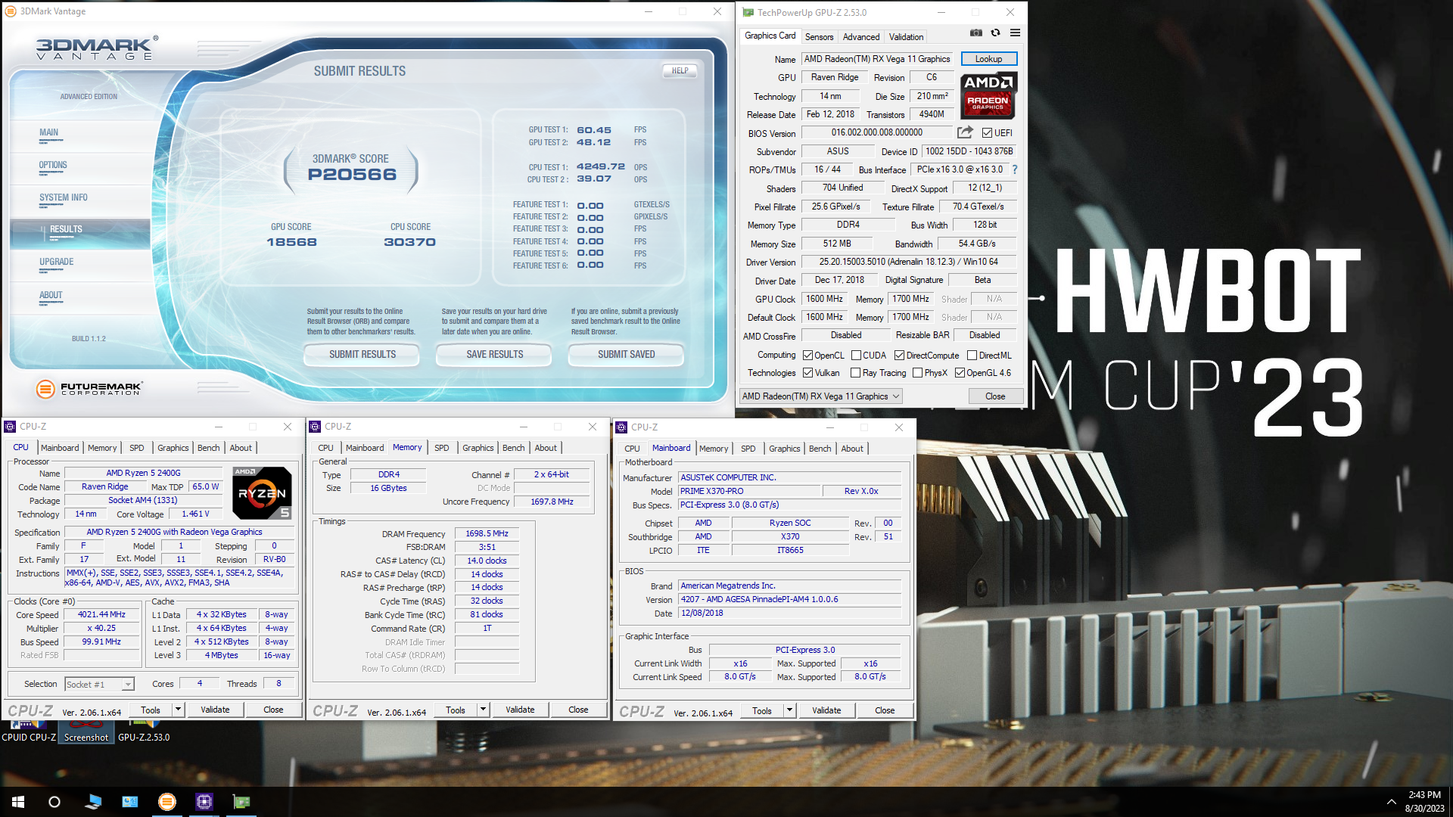Click the SAVE RESULTS button
The width and height of the screenshot is (1453, 817).
495,354
